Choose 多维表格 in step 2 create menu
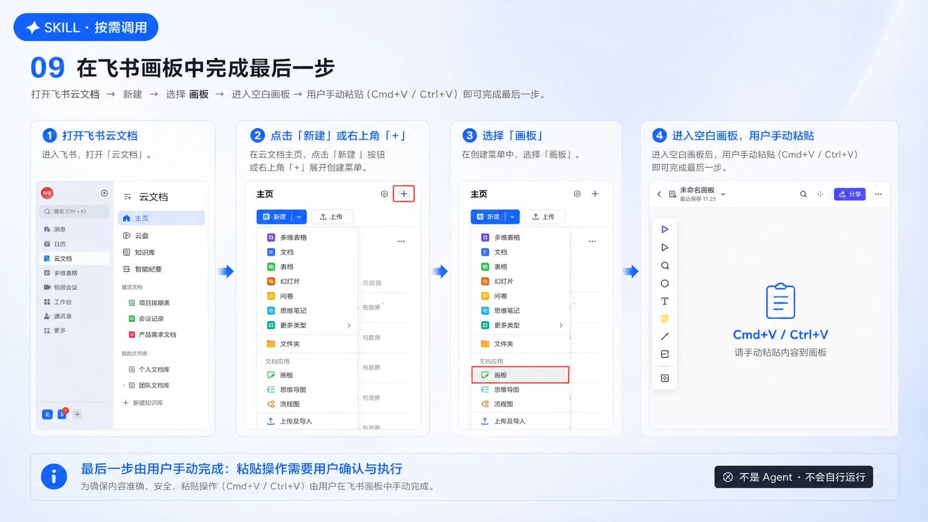 click(307, 237)
